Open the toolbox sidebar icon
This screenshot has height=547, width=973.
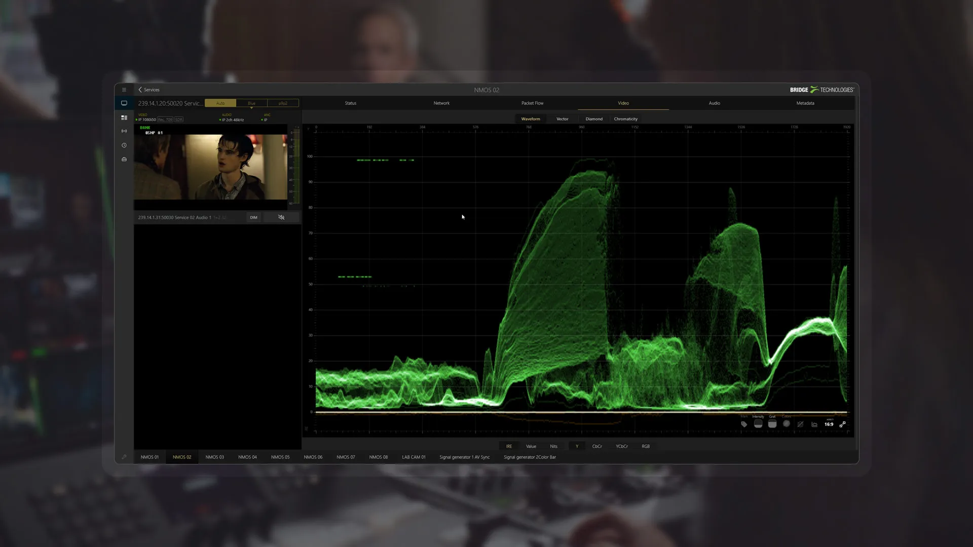(124, 160)
